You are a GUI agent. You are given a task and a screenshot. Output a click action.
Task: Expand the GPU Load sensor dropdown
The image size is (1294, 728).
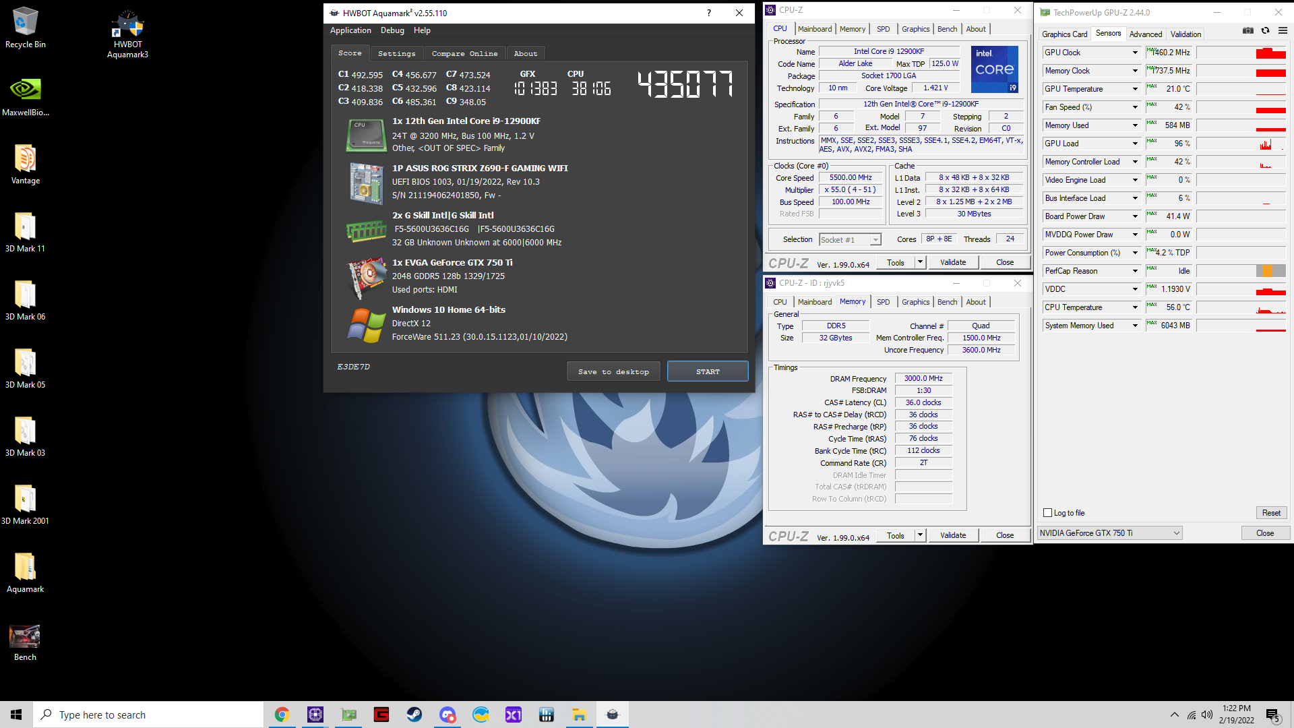(1135, 144)
